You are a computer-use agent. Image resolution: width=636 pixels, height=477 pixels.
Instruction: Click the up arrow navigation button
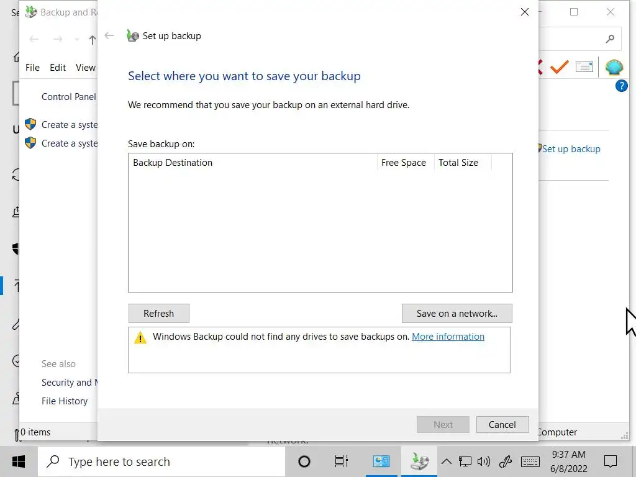click(93, 39)
